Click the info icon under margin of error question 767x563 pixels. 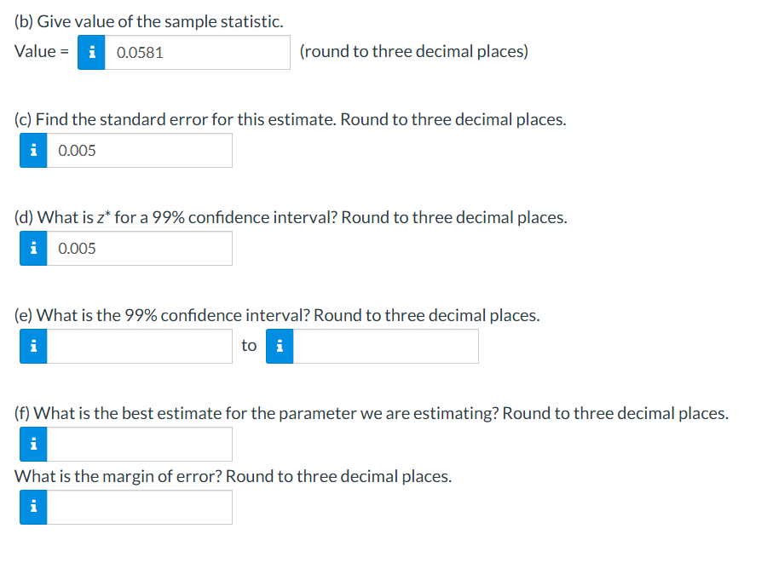(x=33, y=507)
